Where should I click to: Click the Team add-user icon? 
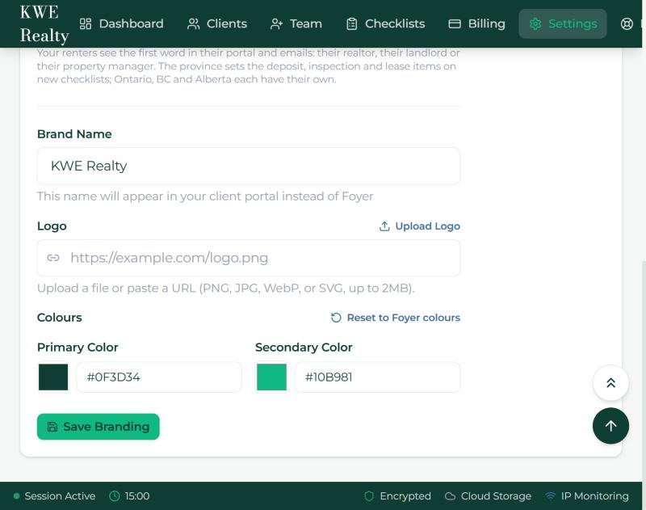tap(276, 24)
